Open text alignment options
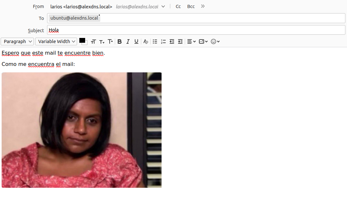The width and height of the screenshot is (347, 200). click(192, 41)
